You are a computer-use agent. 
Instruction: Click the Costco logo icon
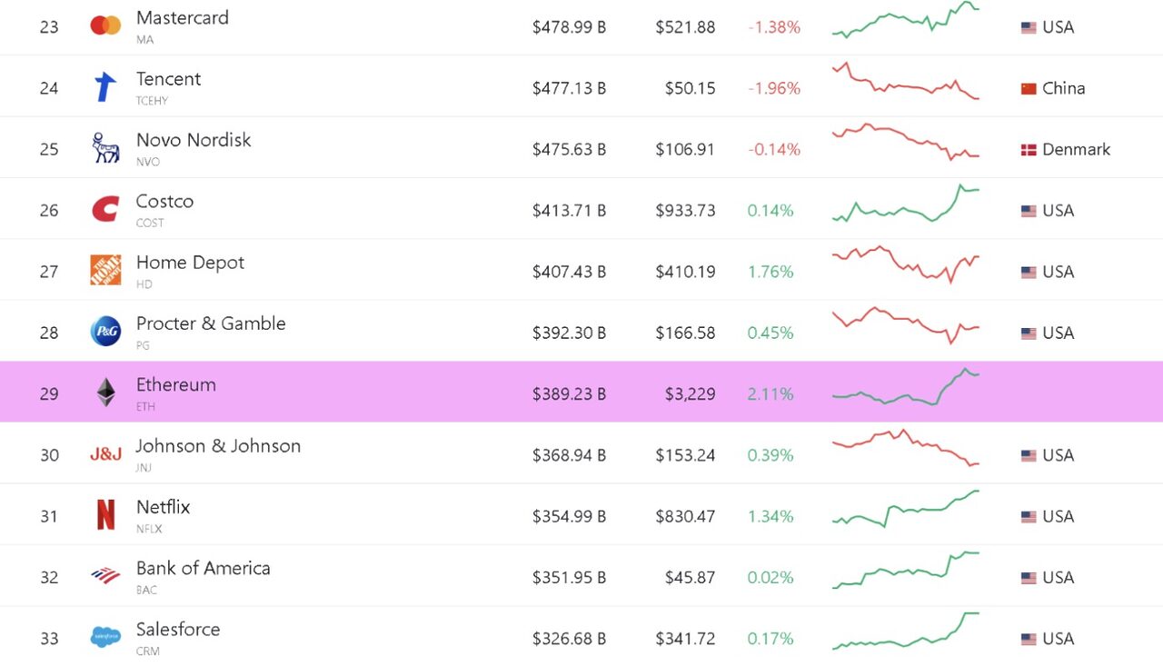(x=105, y=210)
